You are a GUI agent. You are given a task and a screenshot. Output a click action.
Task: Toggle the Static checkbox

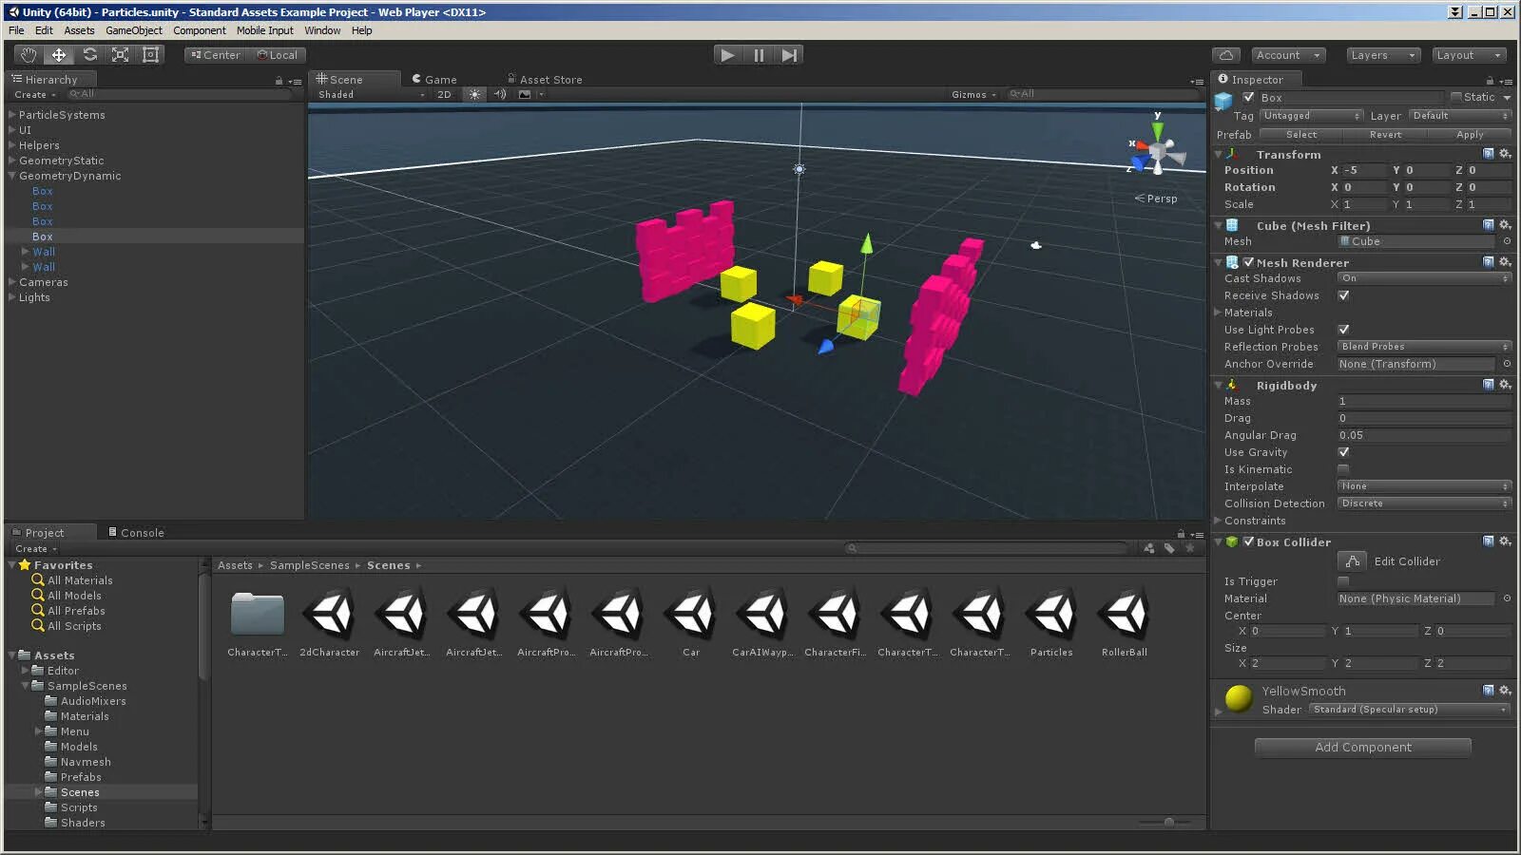[1456, 97]
